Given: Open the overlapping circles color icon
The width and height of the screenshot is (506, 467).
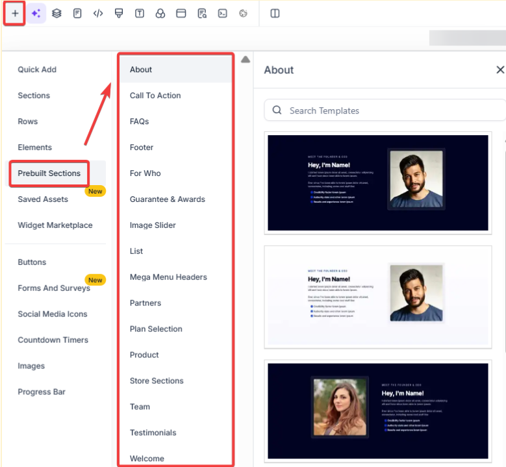Looking at the screenshot, I should 160,14.
